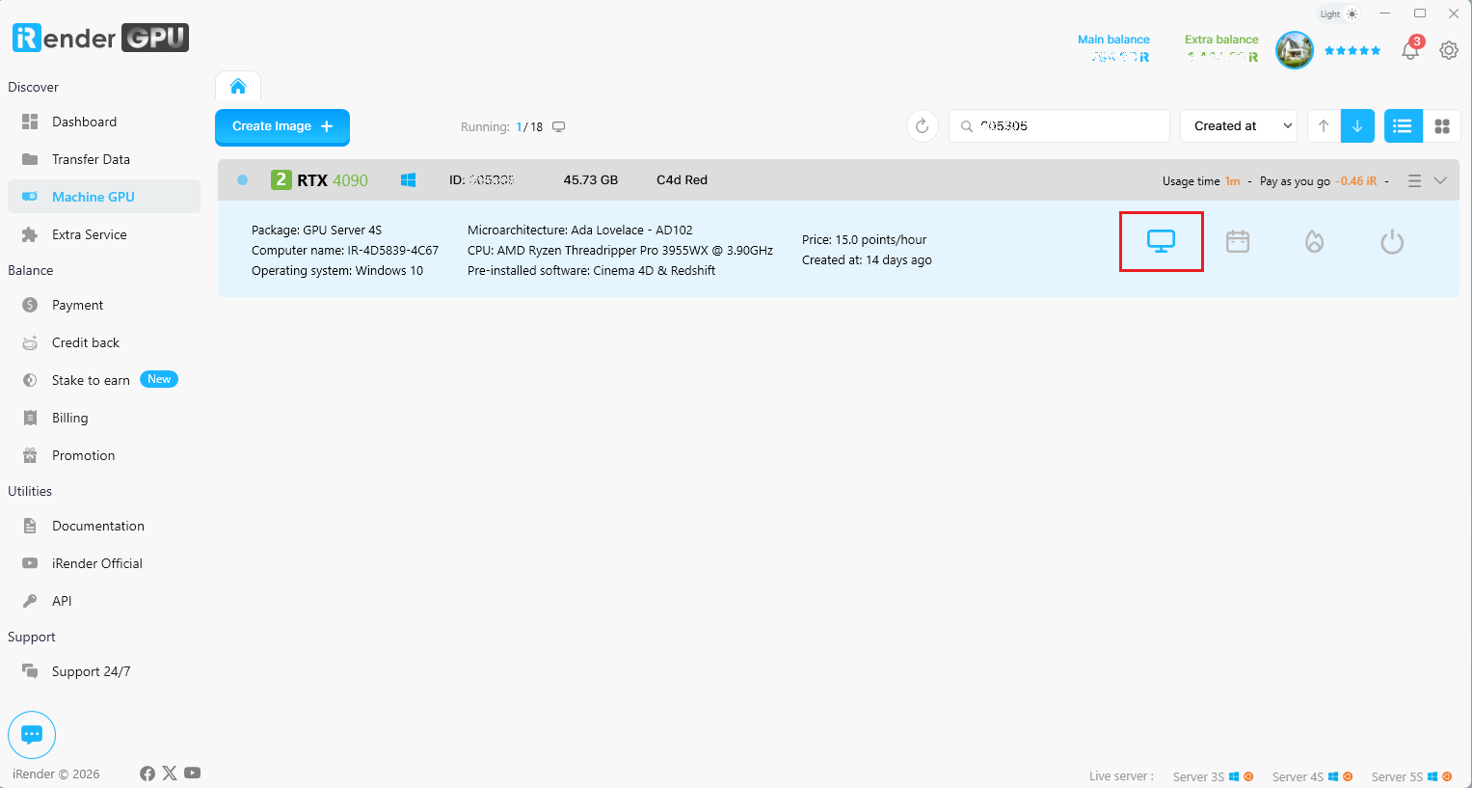
Task: Shut down the machine with power icon
Action: click(x=1392, y=241)
